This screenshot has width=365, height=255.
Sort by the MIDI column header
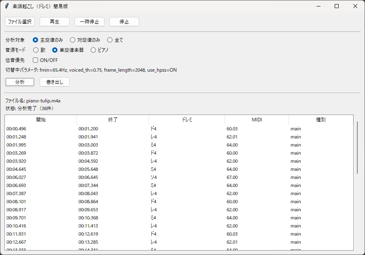click(257, 120)
